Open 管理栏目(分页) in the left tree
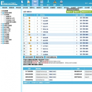Screen dimensions: 92x92 10,18
